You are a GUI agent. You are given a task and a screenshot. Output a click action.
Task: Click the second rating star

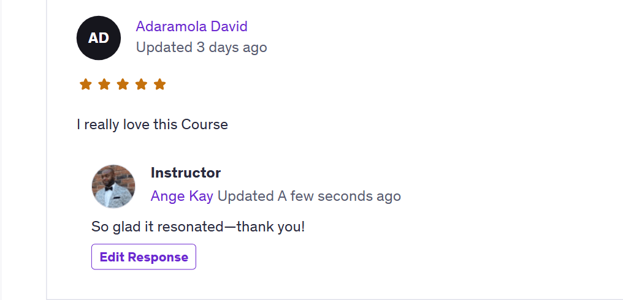coord(104,84)
